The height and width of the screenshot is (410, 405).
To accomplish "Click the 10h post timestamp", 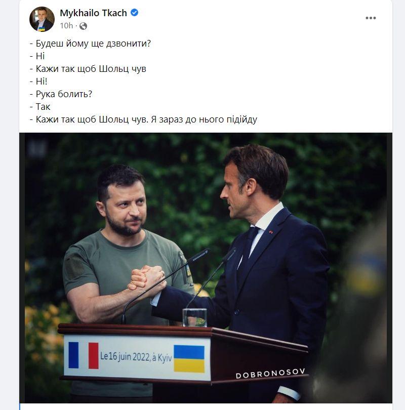I will coord(66,26).
